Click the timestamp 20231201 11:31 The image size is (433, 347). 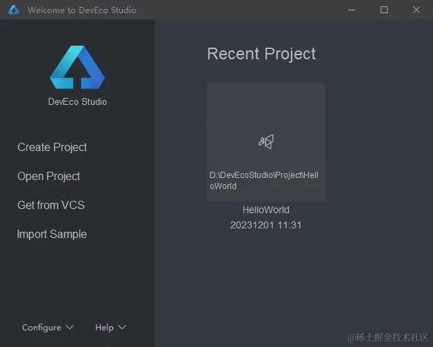click(x=265, y=225)
